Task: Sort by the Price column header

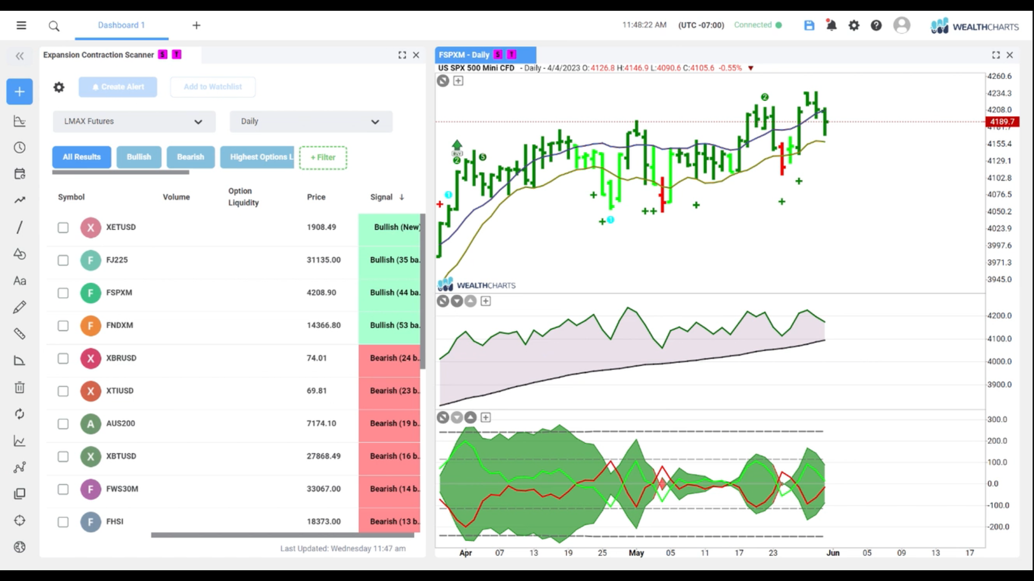Action: tap(316, 197)
